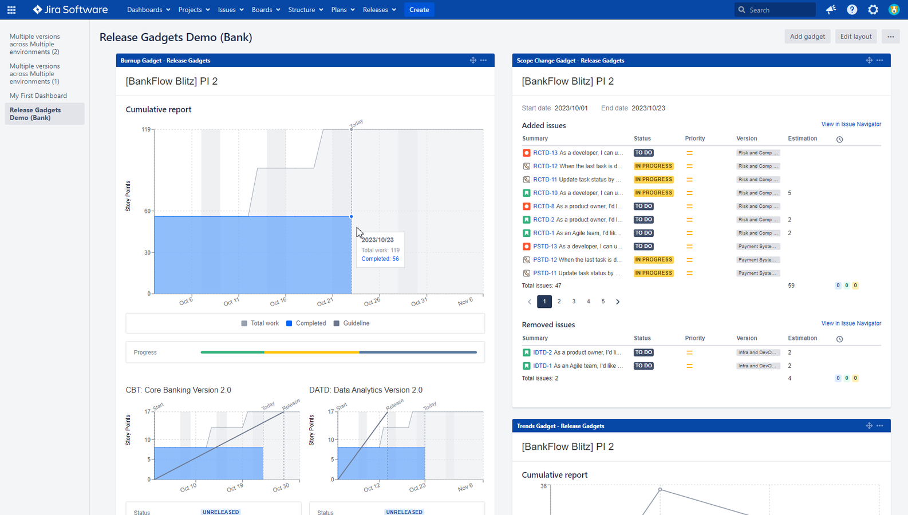This screenshot has width=908, height=515.
Task: Click the move handle on Scope Change Gadget
Action: pos(869,60)
